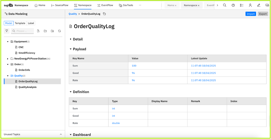Image resolution: width=271 pixels, height=139 pixels.
Task: Click in the tree search field
Action: pos(23,31)
